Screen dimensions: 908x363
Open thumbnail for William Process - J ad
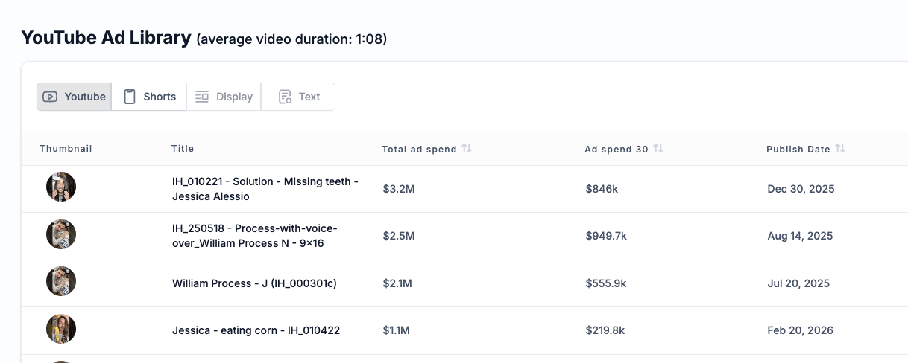click(61, 281)
